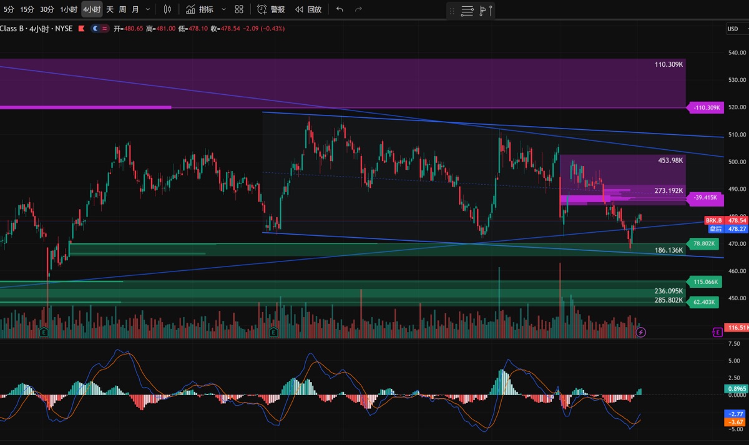The height and width of the screenshot is (445, 749).
Task: Expand the time interval dropdown chevron
Action: click(147, 9)
